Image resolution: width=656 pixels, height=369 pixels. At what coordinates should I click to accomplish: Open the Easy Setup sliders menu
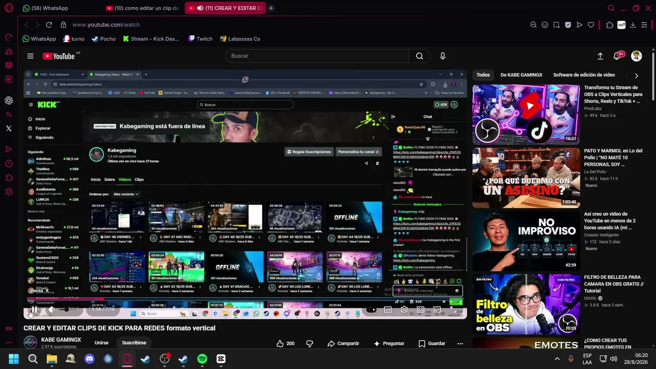coord(644,25)
